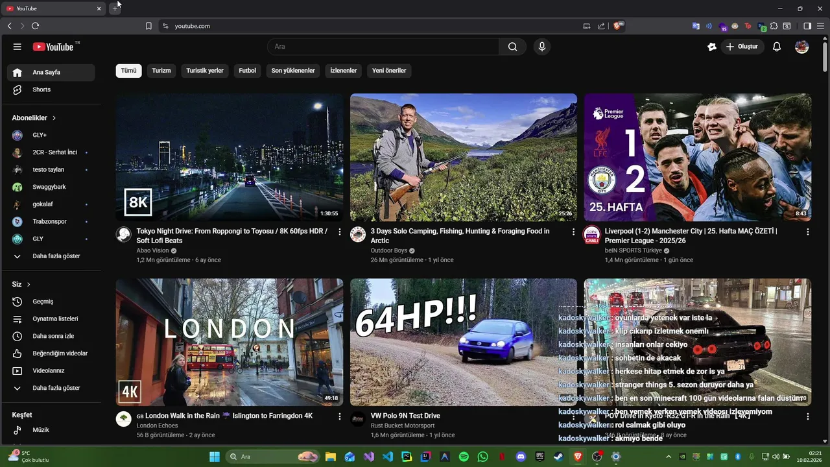
Task: Open the extensions puzzle icon
Action: pyautogui.click(x=774, y=26)
